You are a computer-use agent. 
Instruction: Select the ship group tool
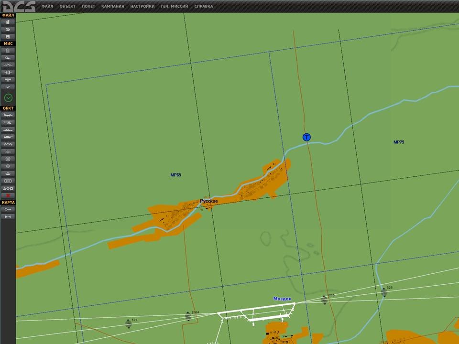tap(8, 129)
